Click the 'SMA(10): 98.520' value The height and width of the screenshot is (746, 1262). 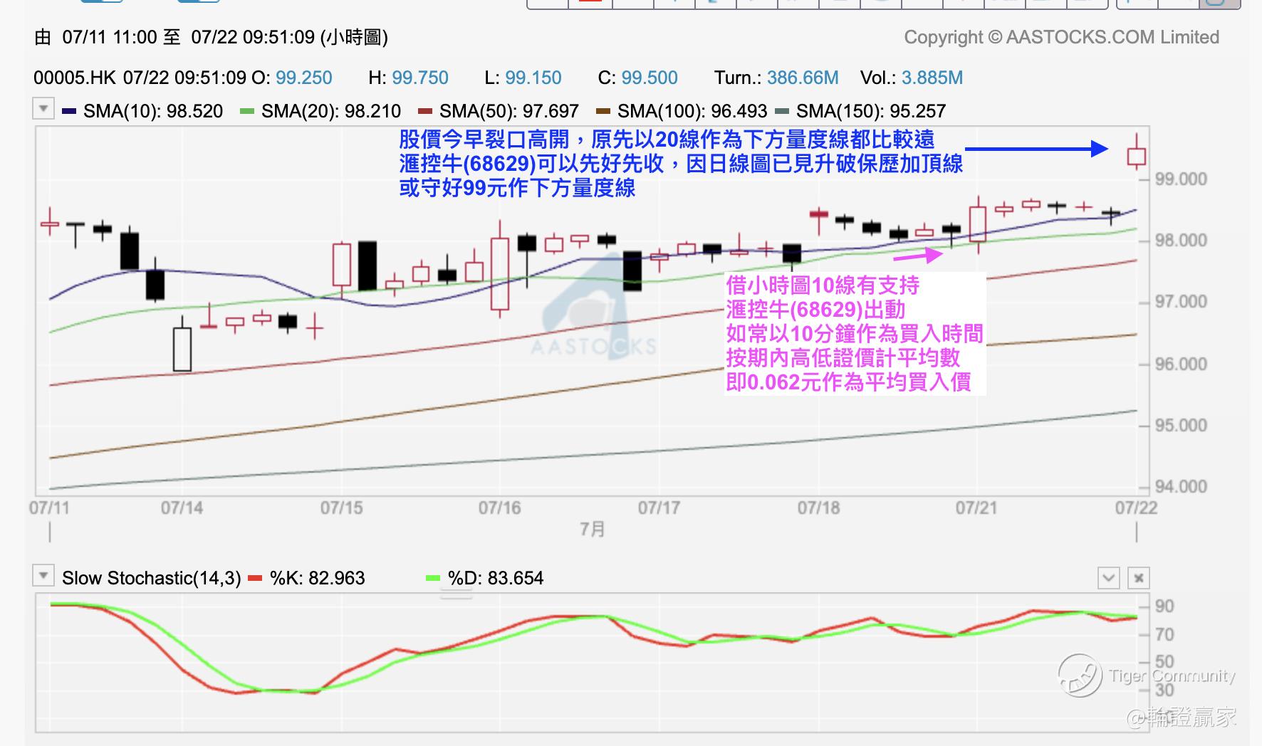(x=153, y=112)
